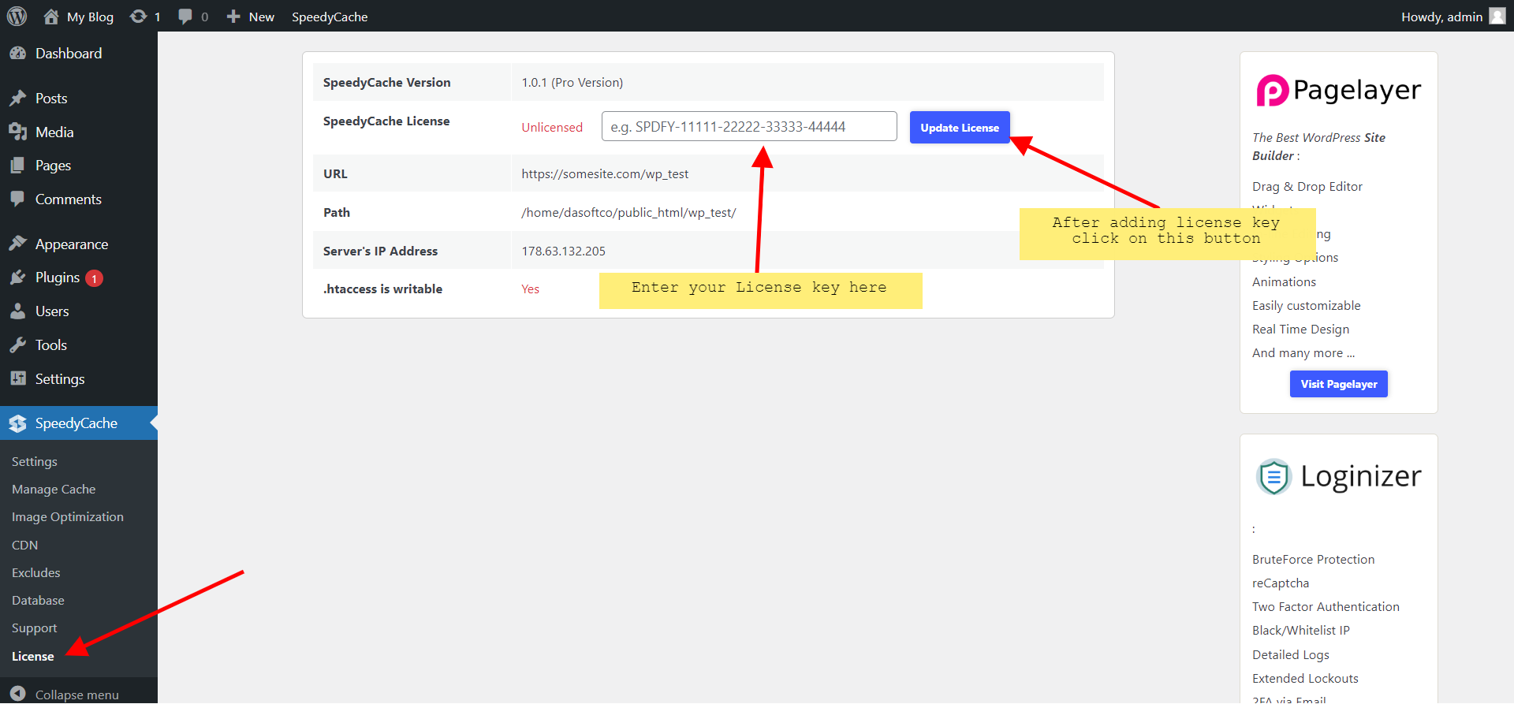Click the Visit Pagelayer button
Image resolution: width=1514 pixels, height=704 pixels.
tap(1339, 384)
